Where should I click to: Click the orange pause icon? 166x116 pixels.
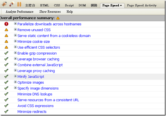(19, 4)
